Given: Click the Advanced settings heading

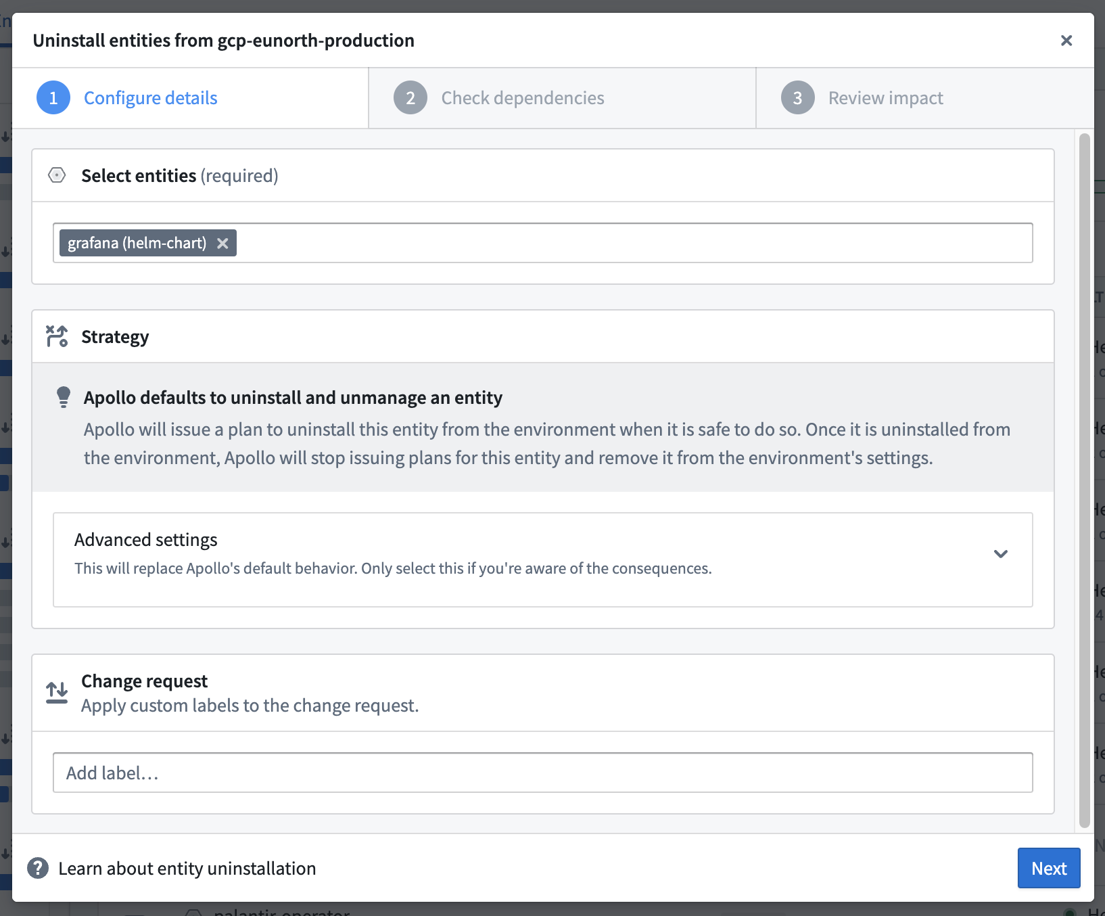Looking at the screenshot, I should [x=146, y=540].
